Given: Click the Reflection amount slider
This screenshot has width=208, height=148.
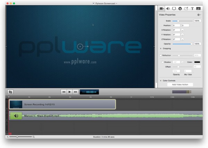Looking at the screenshot, I should point(182,55).
